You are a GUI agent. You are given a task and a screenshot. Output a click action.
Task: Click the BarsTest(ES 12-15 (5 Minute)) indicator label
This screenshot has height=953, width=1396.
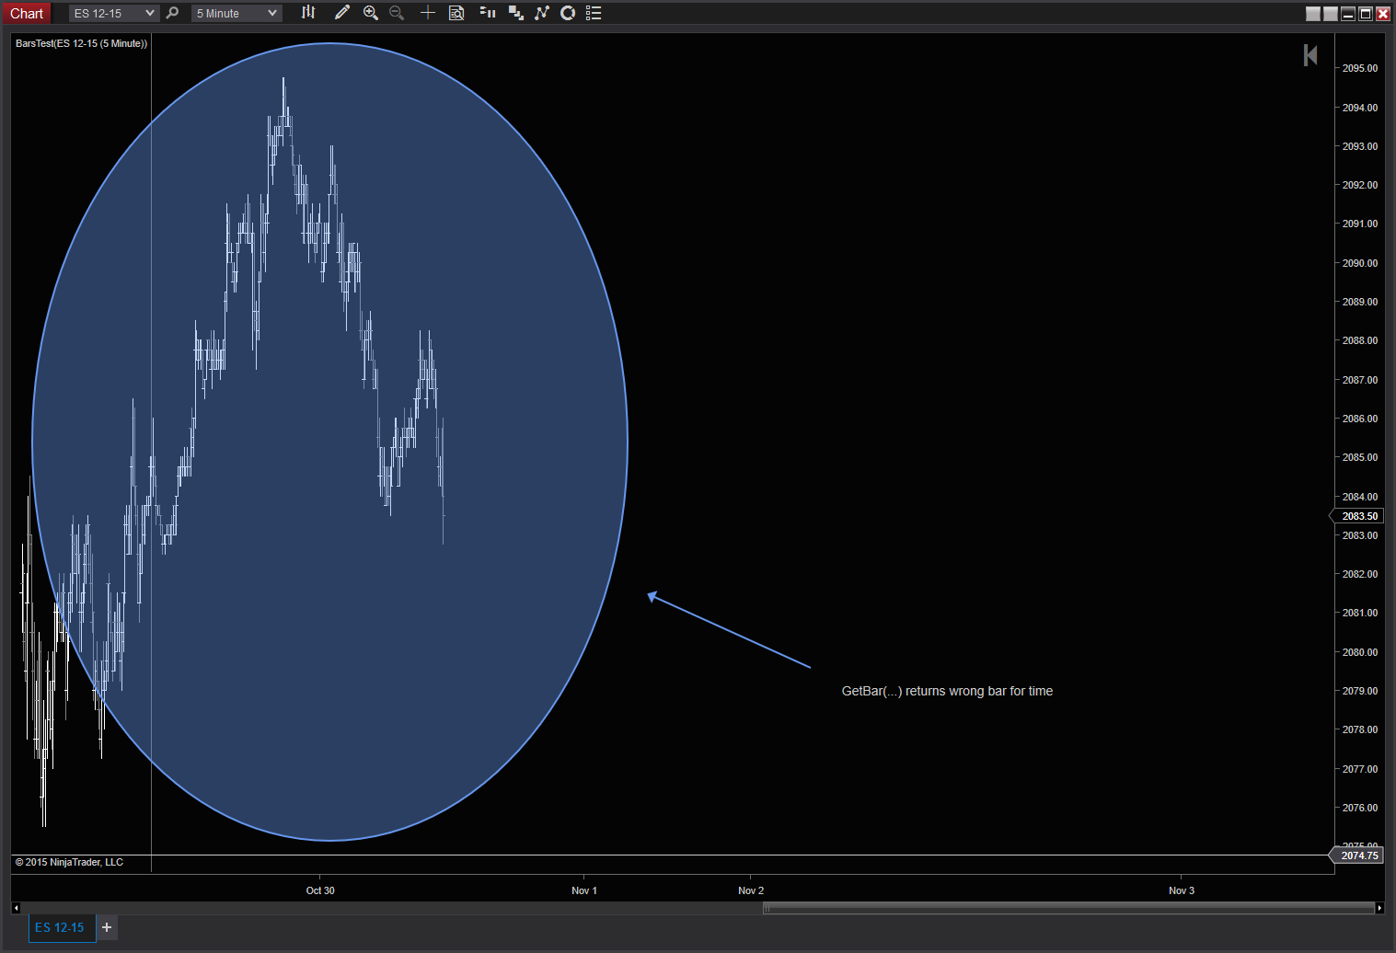pos(82,43)
